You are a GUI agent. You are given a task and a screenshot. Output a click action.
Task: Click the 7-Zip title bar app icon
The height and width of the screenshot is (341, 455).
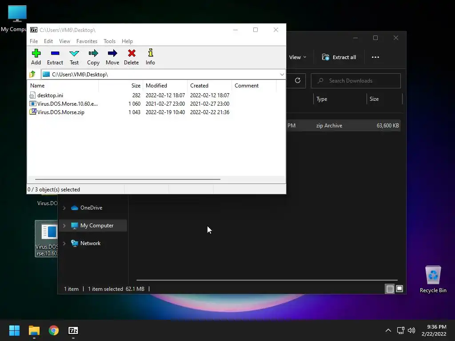(34, 30)
